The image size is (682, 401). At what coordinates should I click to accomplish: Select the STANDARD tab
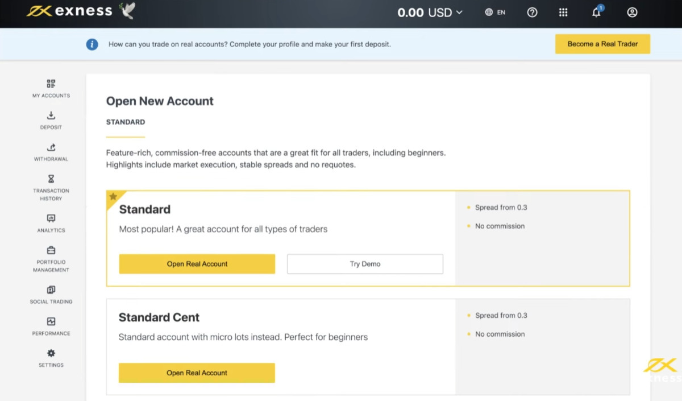point(126,122)
